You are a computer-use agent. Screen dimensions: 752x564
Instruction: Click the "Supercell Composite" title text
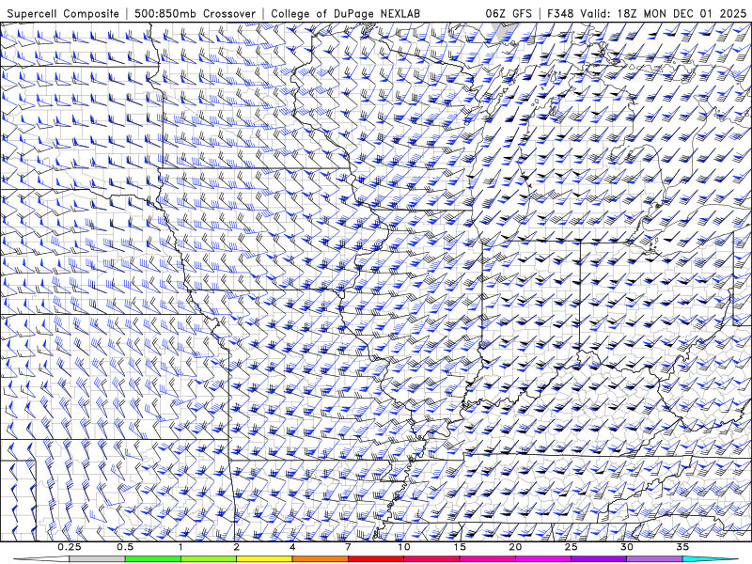point(63,13)
